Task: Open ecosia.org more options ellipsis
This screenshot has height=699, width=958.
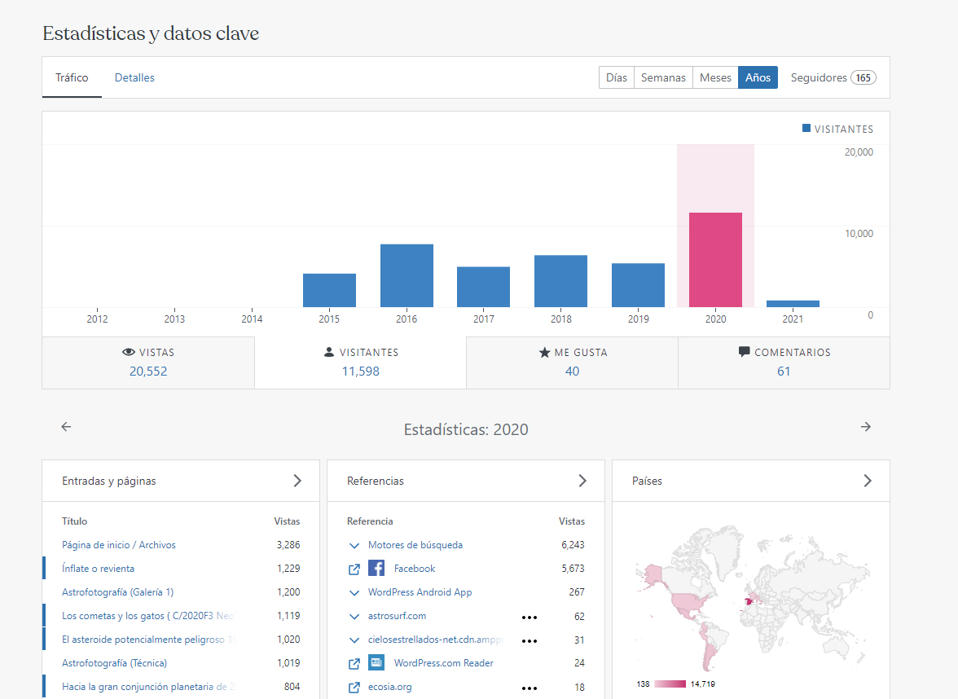Action: pyautogui.click(x=530, y=688)
